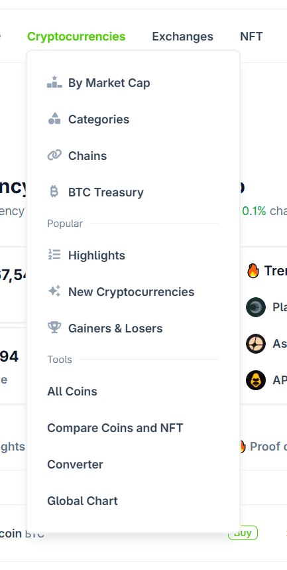
Task: Click the chain link icon beside Chains
Action: tap(54, 155)
